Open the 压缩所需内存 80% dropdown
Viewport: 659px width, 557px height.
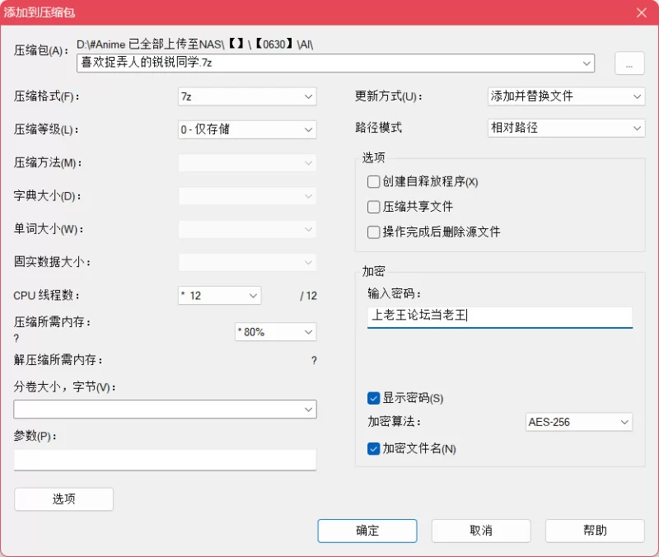[x=275, y=332]
